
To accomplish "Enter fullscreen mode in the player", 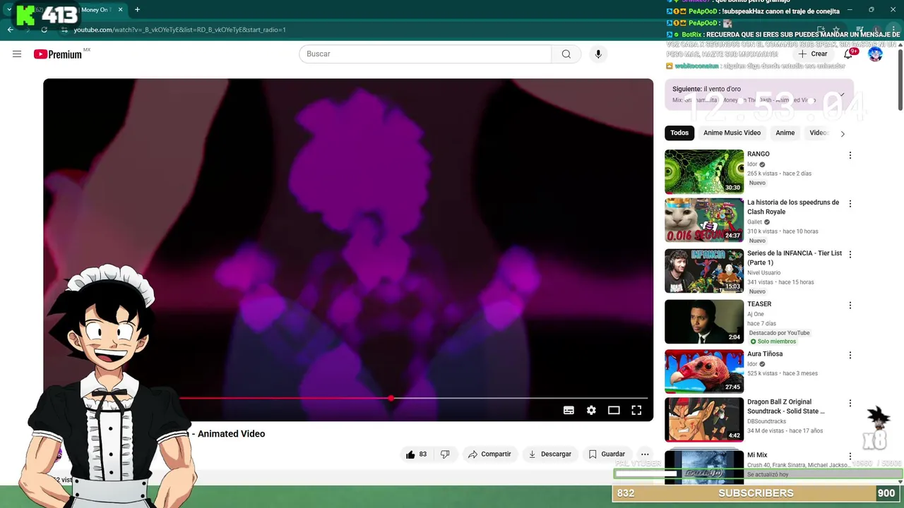I will (636, 411).
